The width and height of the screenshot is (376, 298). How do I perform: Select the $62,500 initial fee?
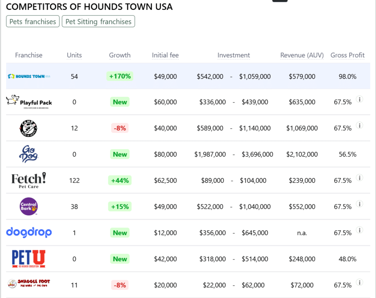165,180
